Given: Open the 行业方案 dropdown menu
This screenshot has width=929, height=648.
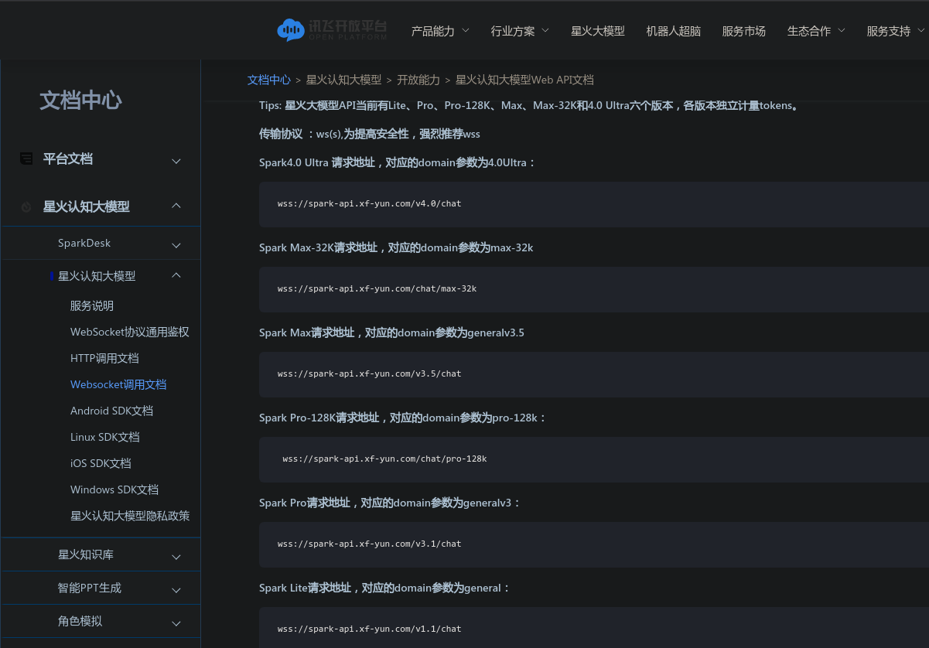Looking at the screenshot, I should [520, 31].
